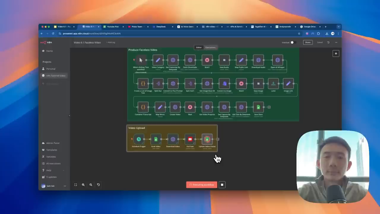Reset the canvas zoom
This screenshot has height=214, width=380.
coord(98,185)
